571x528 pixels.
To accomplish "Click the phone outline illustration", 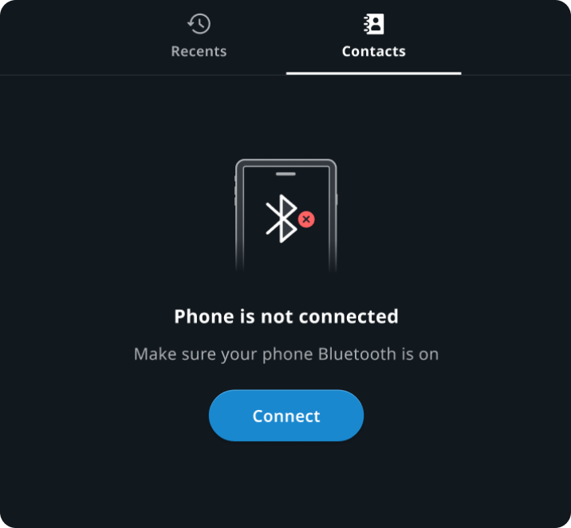I will click(x=285, y=215).
